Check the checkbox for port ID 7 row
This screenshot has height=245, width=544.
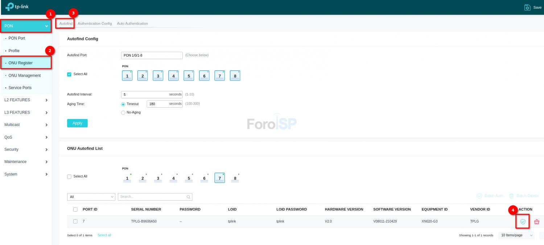pos(75,221)
